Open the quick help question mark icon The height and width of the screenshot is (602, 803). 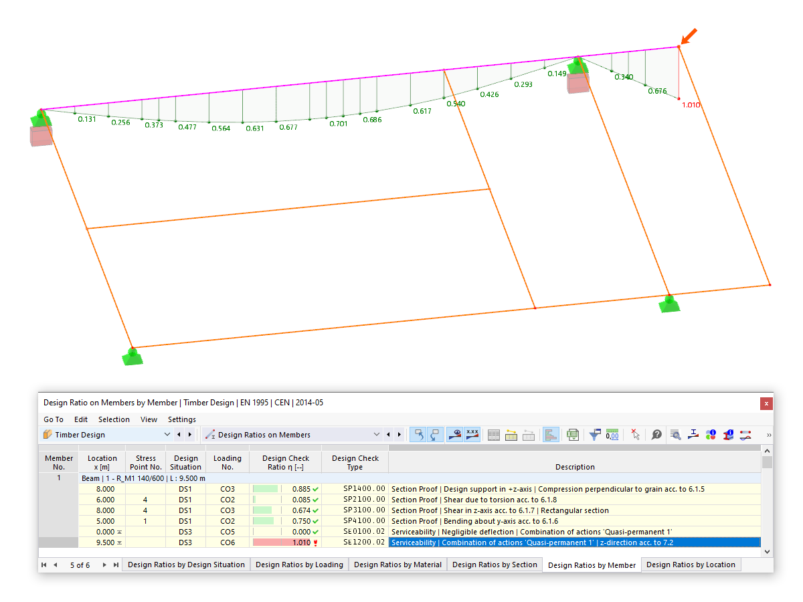(656, 435)
